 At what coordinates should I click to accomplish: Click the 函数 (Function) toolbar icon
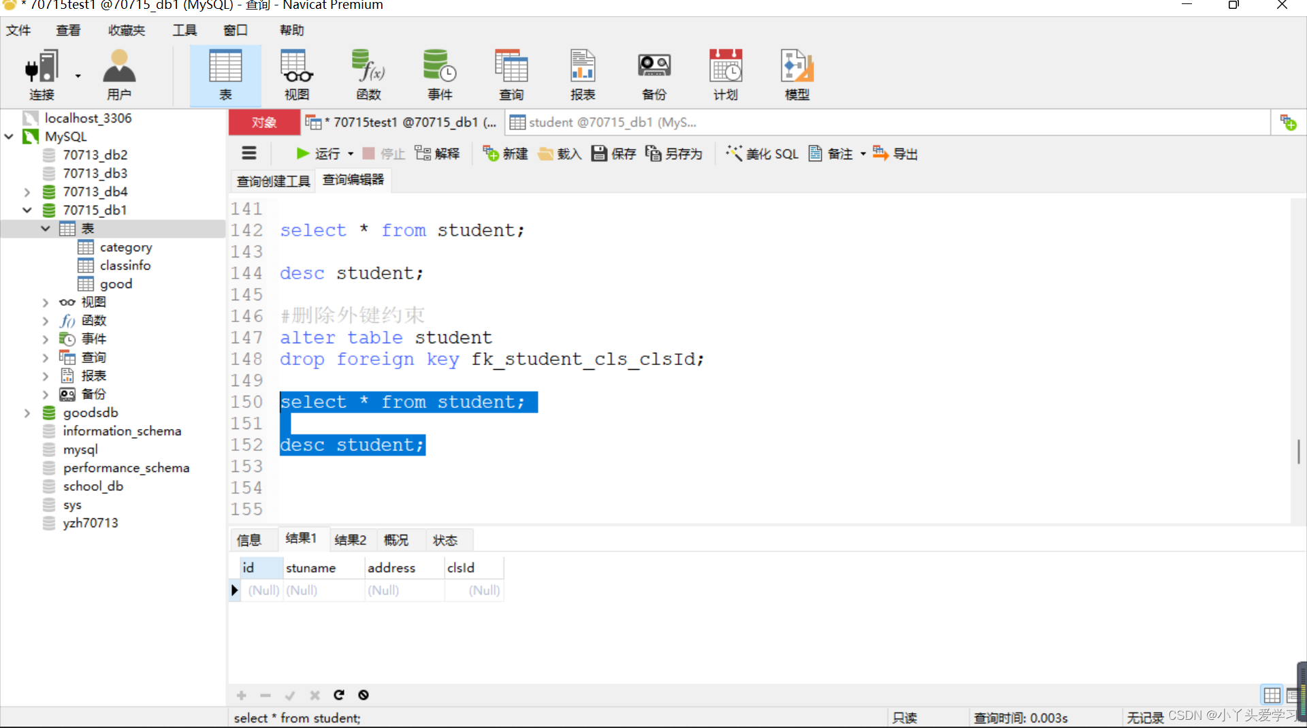[x=368, y=75]
